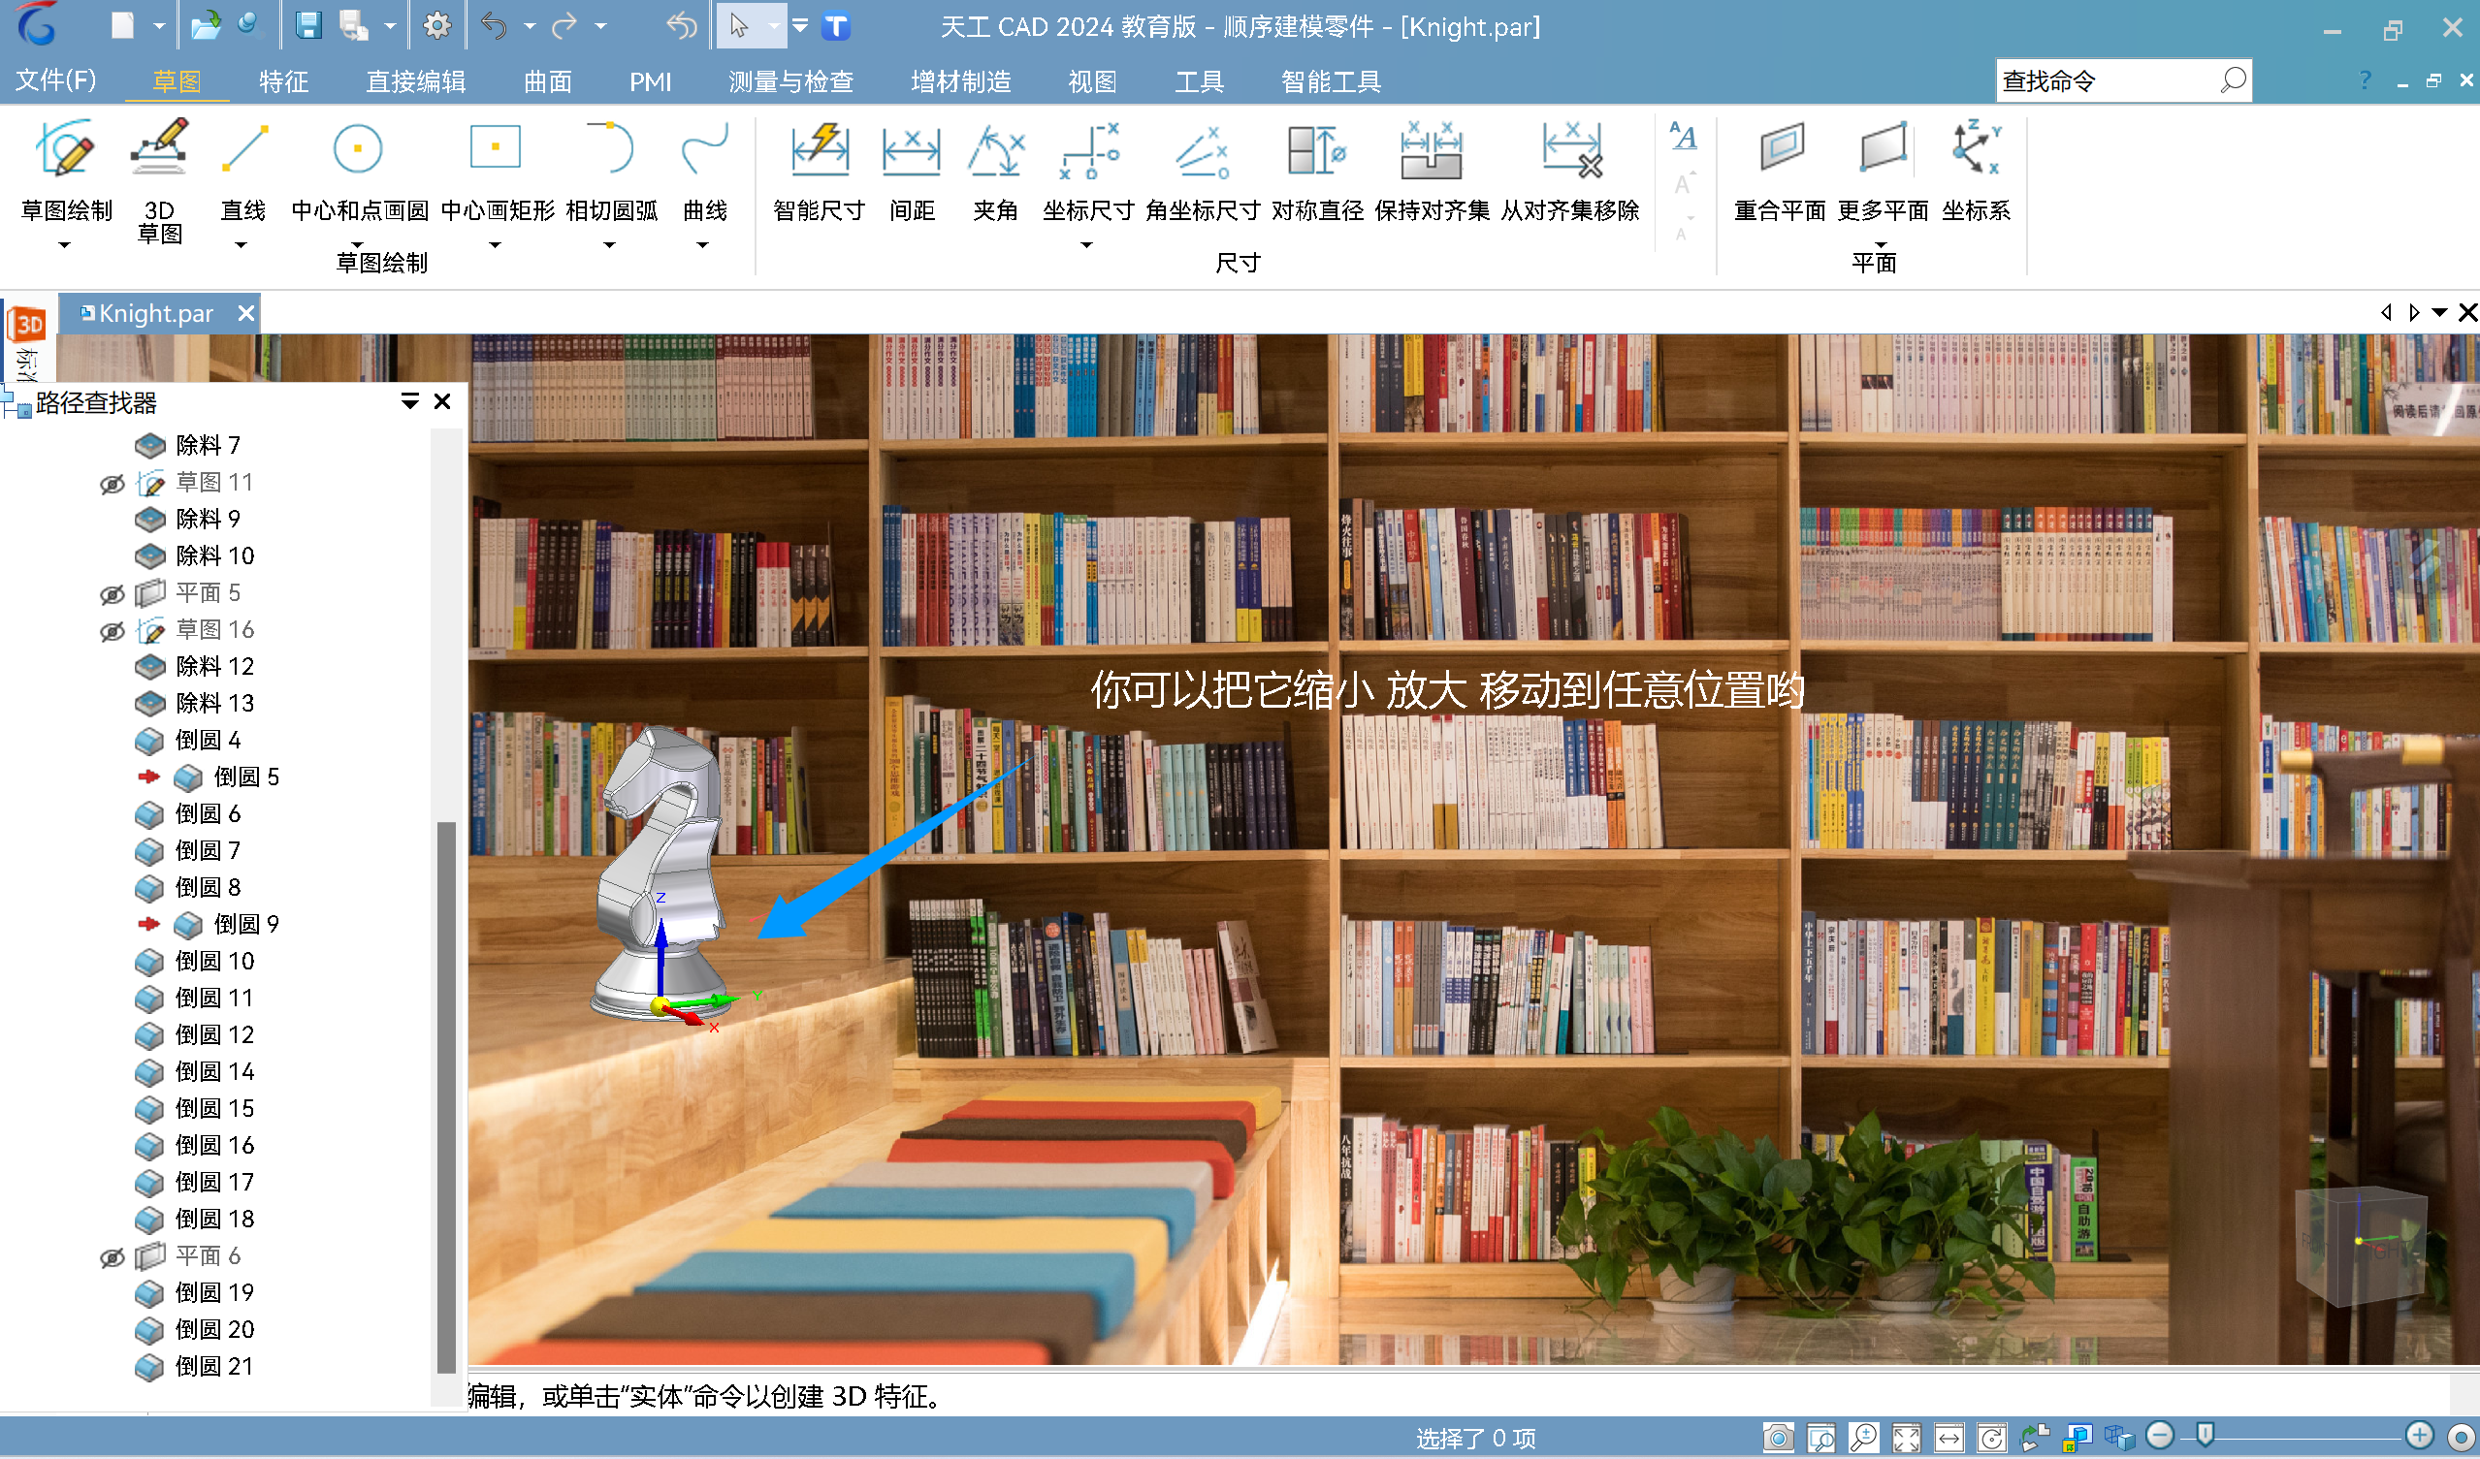
Task: Expand 中心画矩形 dropdown arrow
Action: (495, 245)
